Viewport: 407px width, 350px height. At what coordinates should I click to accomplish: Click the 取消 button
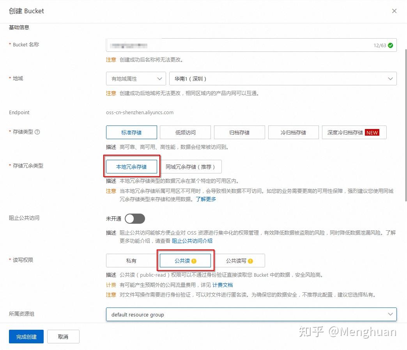(63, 336)
